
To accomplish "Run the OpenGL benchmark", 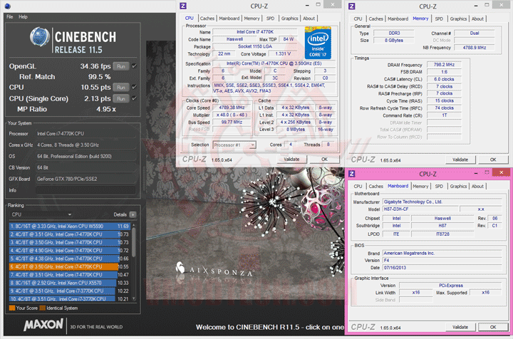I will pos(121,66).
